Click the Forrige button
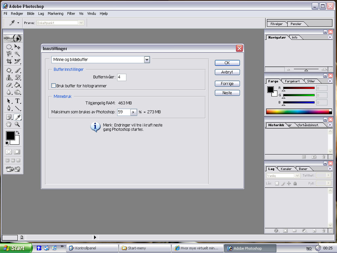Image resolution: width=337 pixels, height=253 pixels. tap(227, 84)
